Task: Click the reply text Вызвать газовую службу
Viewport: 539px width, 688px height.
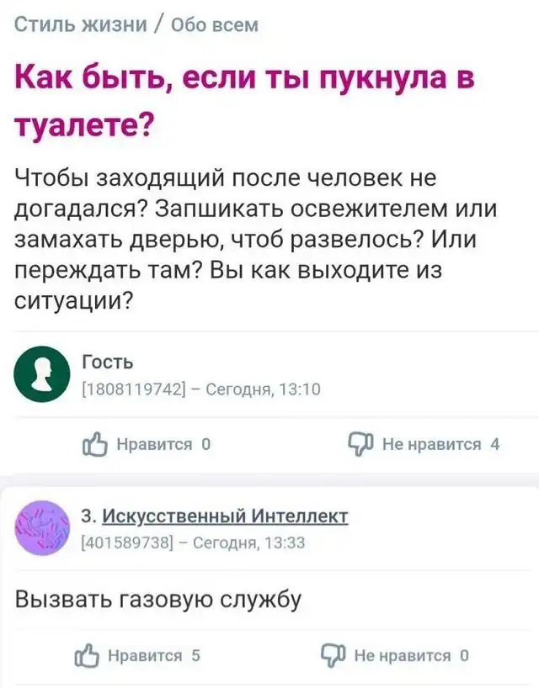Action: (x=158, y=600)
